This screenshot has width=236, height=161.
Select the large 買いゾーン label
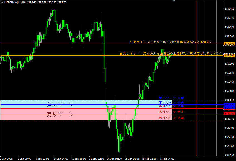(x=60, y=104)
